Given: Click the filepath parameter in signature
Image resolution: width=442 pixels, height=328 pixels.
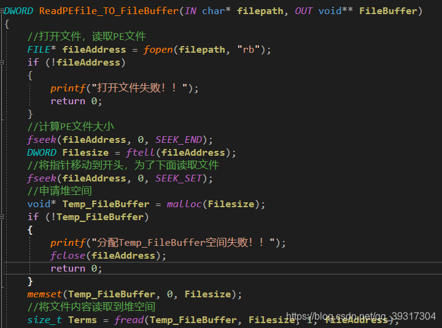Looking at the screenshot, I should click(x=260, y=11).
